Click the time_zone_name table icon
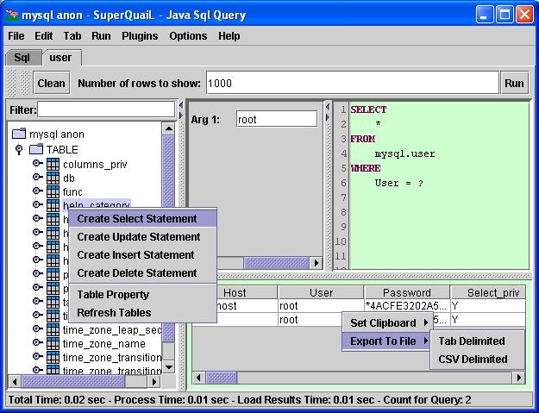Image resolution: width=539 pixels, height=413 pixels. tap(53, 343)
